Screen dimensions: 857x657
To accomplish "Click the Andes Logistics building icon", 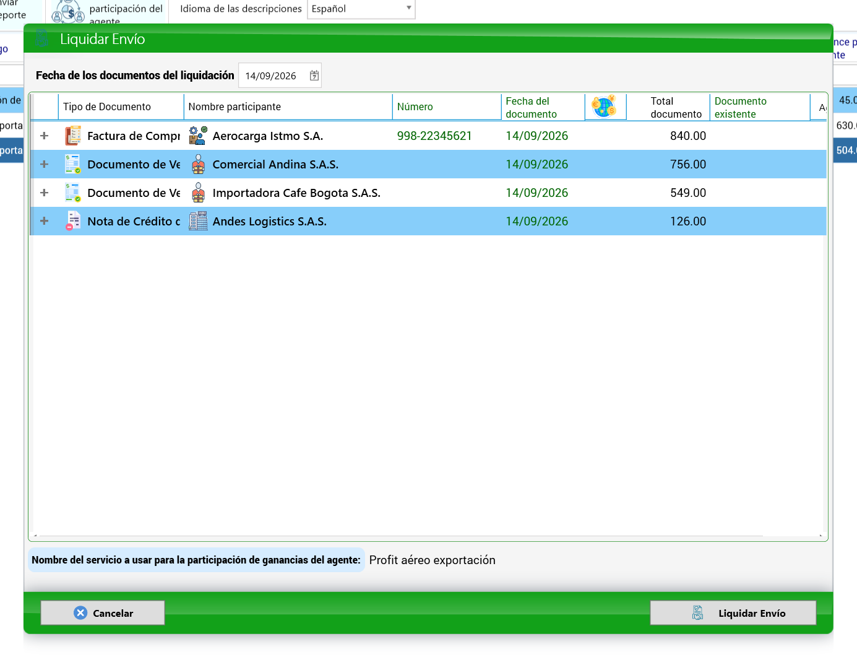I will (x=198, y=221).
